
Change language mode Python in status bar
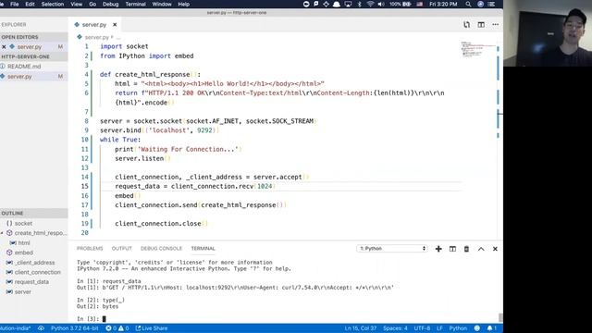pyautogui.click(x=458, y=328)
